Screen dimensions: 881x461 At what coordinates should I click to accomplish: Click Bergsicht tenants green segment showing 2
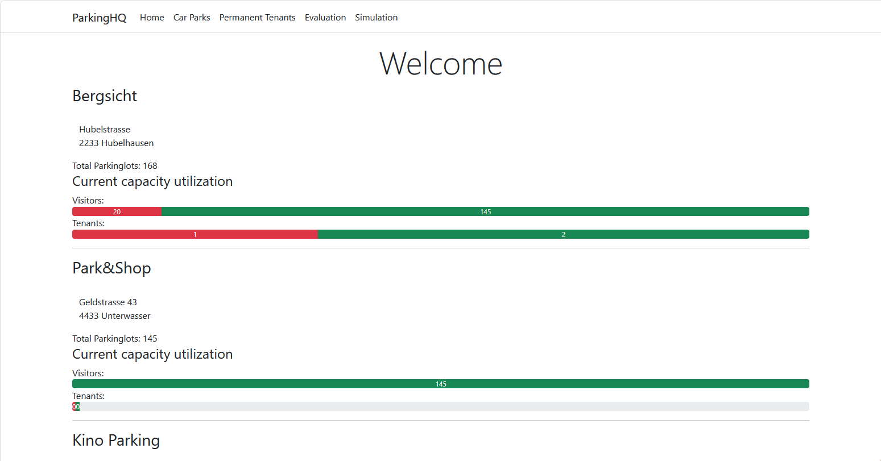click(x=564, y=234)
